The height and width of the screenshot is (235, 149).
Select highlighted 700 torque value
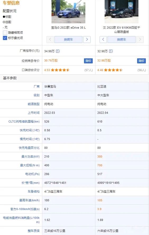coord(100,165)
